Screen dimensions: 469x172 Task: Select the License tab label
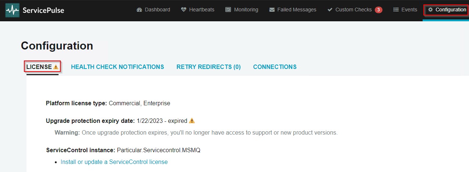(x=39, y=67)
